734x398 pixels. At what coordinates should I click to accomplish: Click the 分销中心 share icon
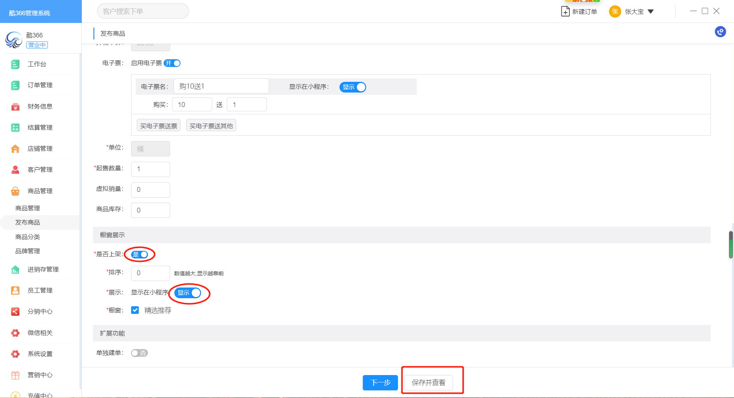point(15,312)
